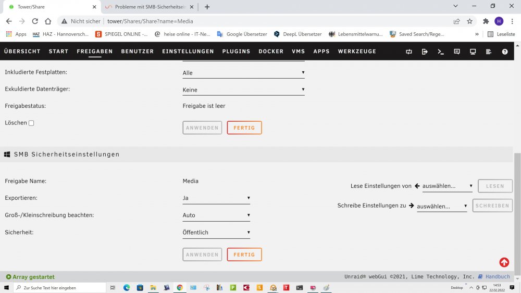Open the web terminal icon

pos(441,52)
